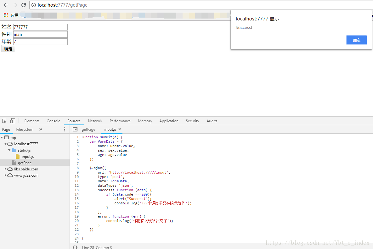
Task: Switch to the Elements panel
Action: point(32,121)
